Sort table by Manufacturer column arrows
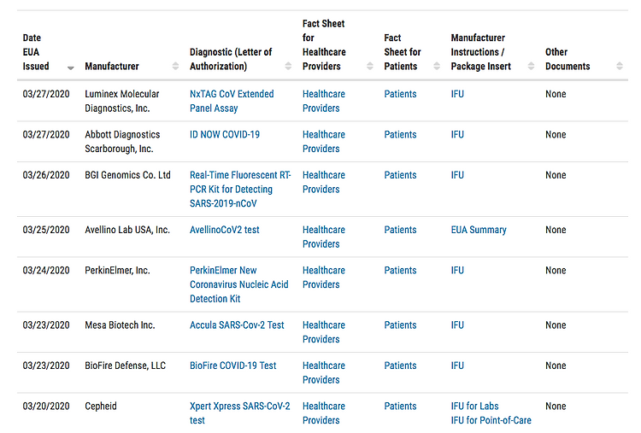The image size is (641, 433). click(x=175, y=66)
